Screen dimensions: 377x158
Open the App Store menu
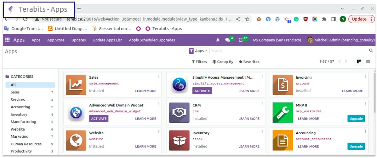(x=56, y=40)
